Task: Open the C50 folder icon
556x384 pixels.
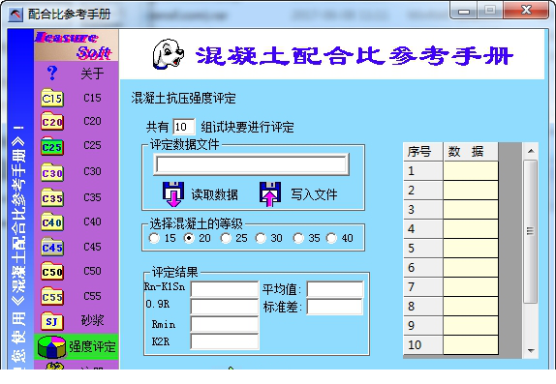Action: coord(52,271)
